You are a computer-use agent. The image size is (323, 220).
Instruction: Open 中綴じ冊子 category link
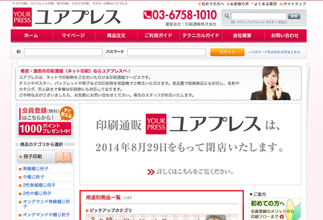point(34,177)
